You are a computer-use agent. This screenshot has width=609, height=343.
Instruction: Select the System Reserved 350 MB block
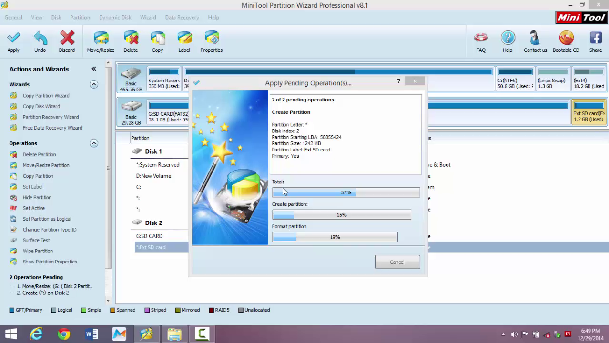(163, 79)
